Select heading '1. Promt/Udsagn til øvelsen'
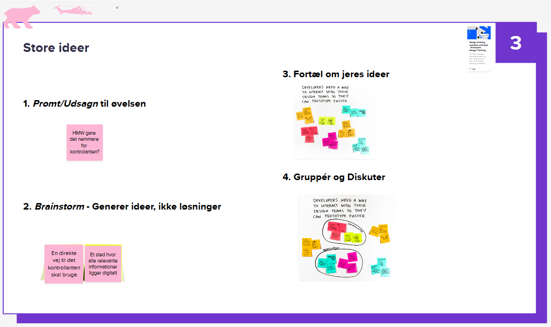Image resolution: width=551 pixels, height=327 pixels. (x=85, y=104)
